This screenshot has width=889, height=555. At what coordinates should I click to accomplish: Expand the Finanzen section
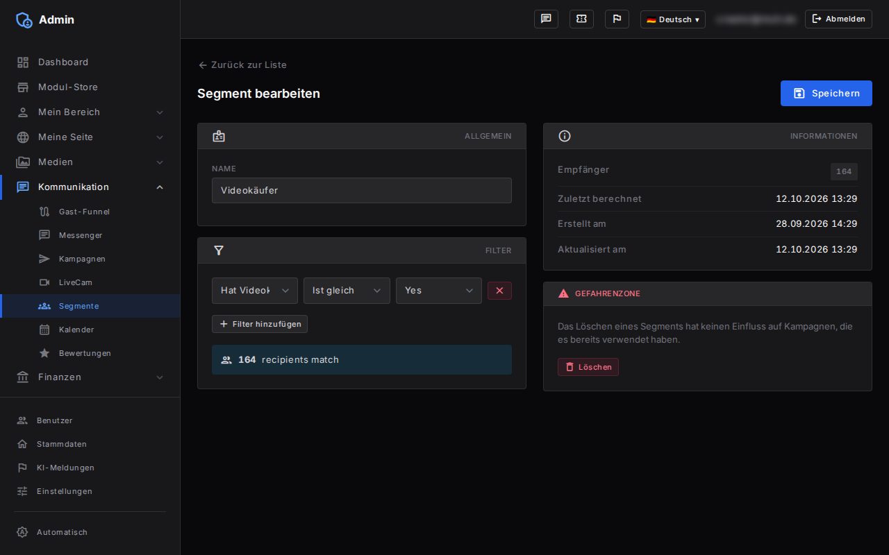tap(90, 377)
